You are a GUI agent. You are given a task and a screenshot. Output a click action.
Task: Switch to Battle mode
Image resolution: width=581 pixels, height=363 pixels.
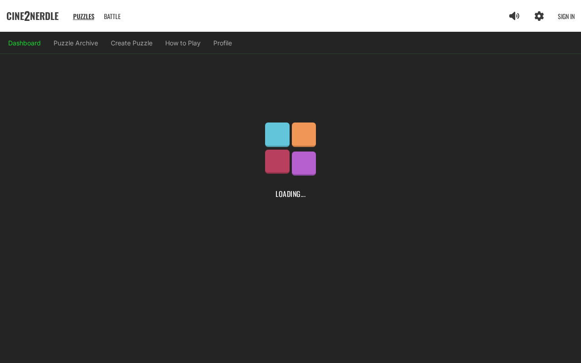click(112, 16)
